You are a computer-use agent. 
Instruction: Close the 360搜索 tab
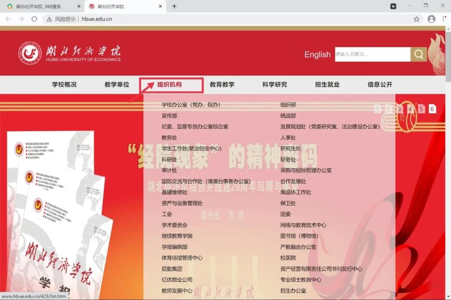(x=79, y=6)
